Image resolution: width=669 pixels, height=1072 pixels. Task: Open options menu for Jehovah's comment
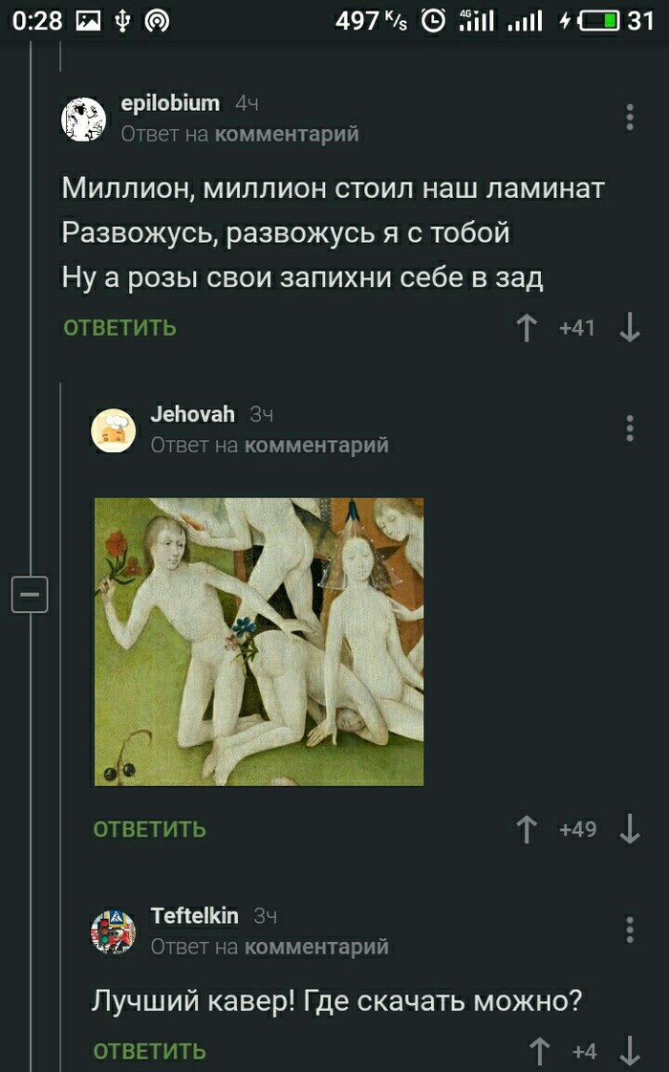[630, 428]
